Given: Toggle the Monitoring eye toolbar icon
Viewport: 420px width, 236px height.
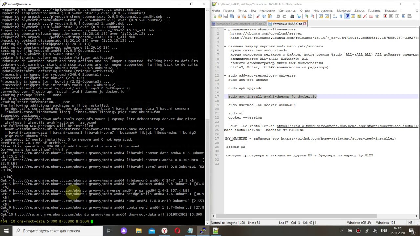Looking at the screenshot, I should 377,16.
